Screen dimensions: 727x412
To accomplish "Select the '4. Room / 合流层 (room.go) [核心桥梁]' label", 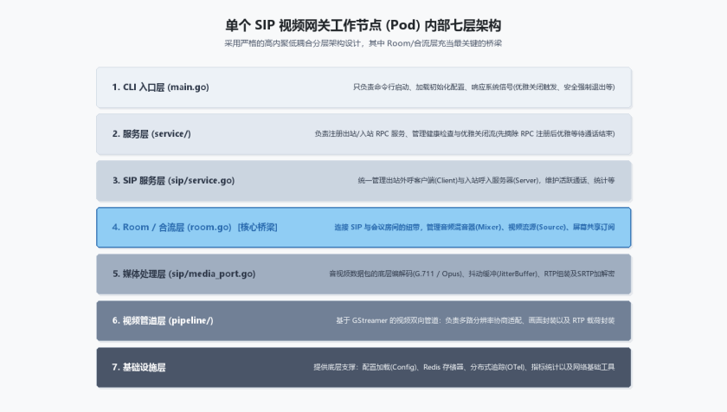I will 194,228.
